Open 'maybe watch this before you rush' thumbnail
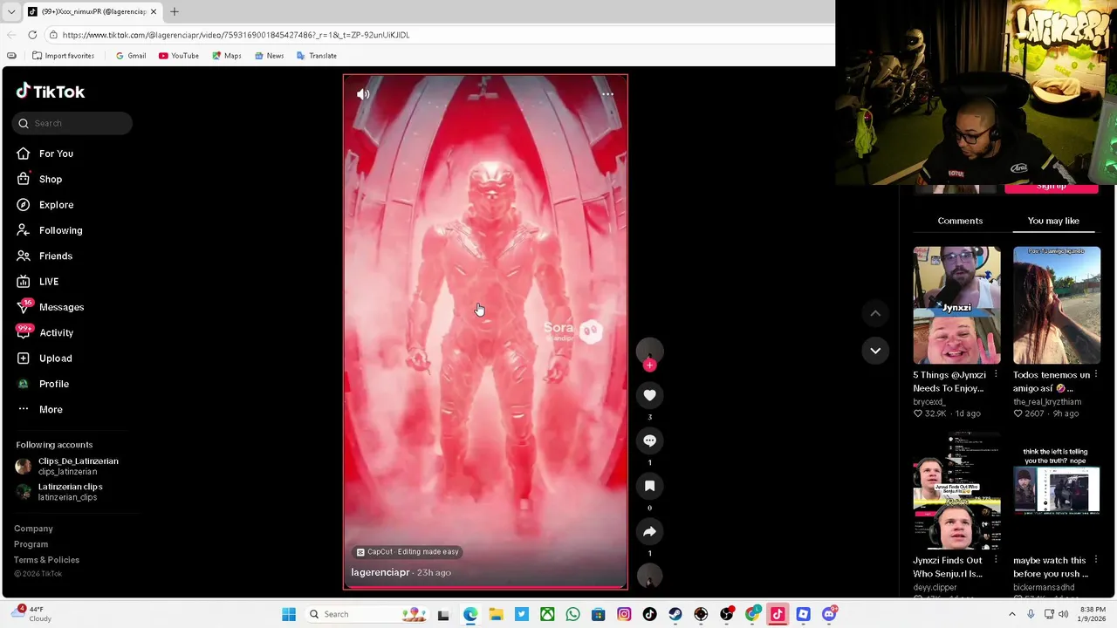 1057,493
